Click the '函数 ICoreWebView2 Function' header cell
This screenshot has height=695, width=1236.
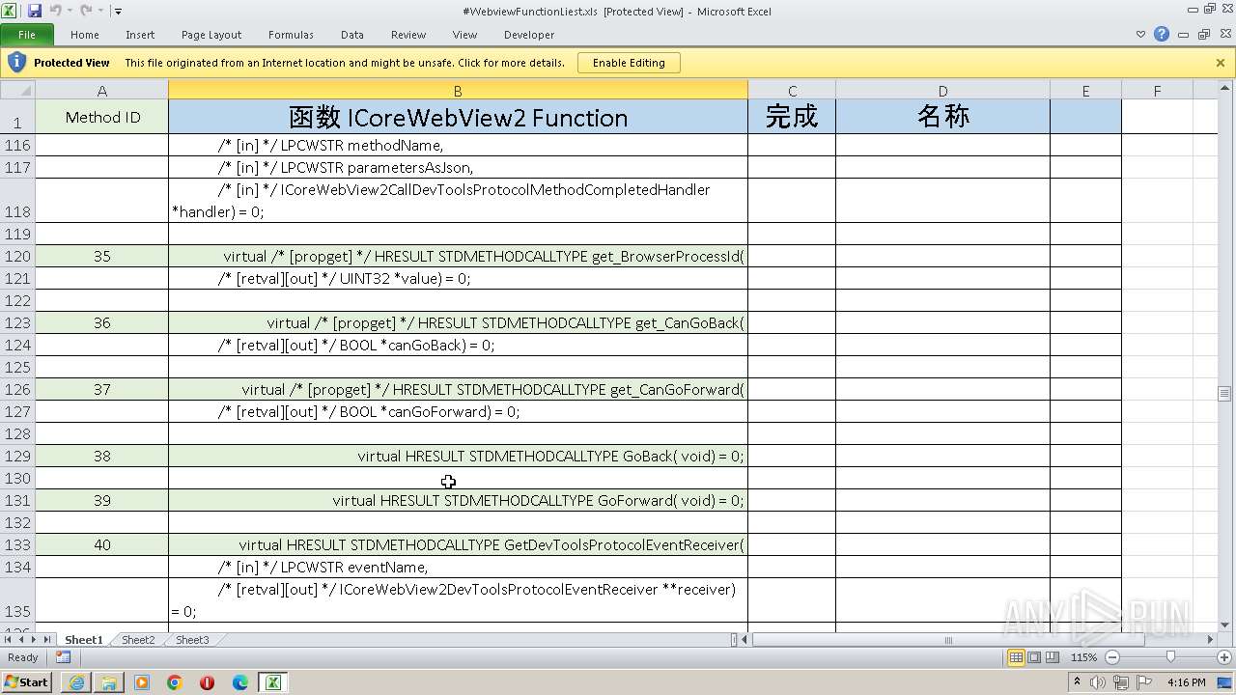(458, 117)
